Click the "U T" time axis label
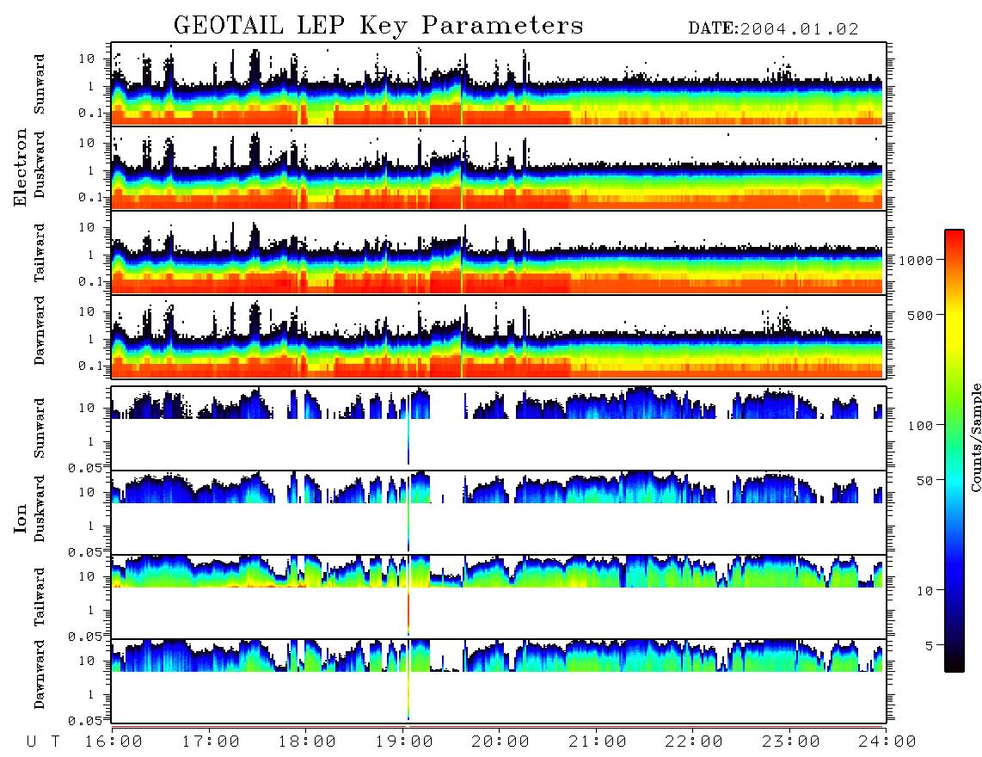This screenshot has height=757, width=982. coord(44,742)
